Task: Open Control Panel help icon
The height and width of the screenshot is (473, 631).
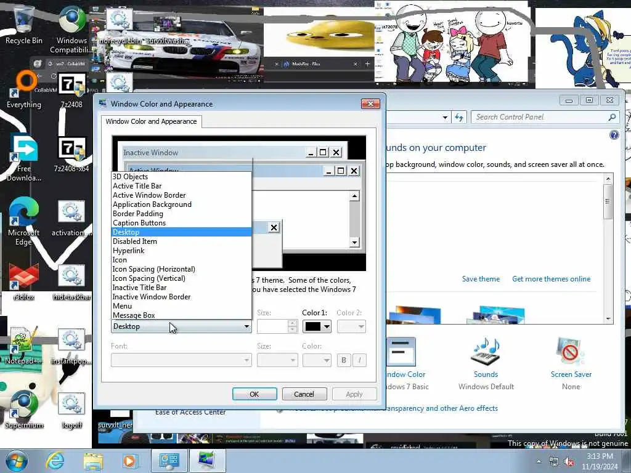Action: (614, 135)
